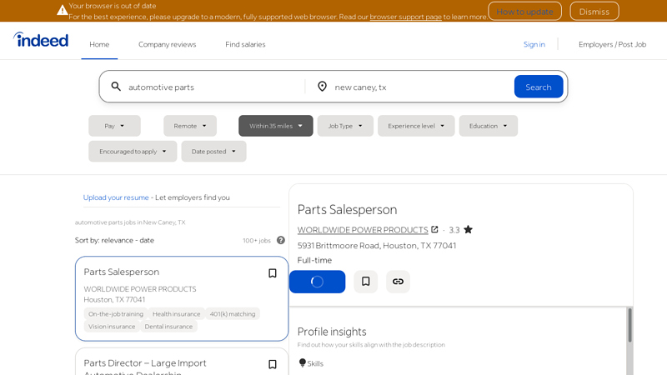Click the location pin icon

(322, 87)
